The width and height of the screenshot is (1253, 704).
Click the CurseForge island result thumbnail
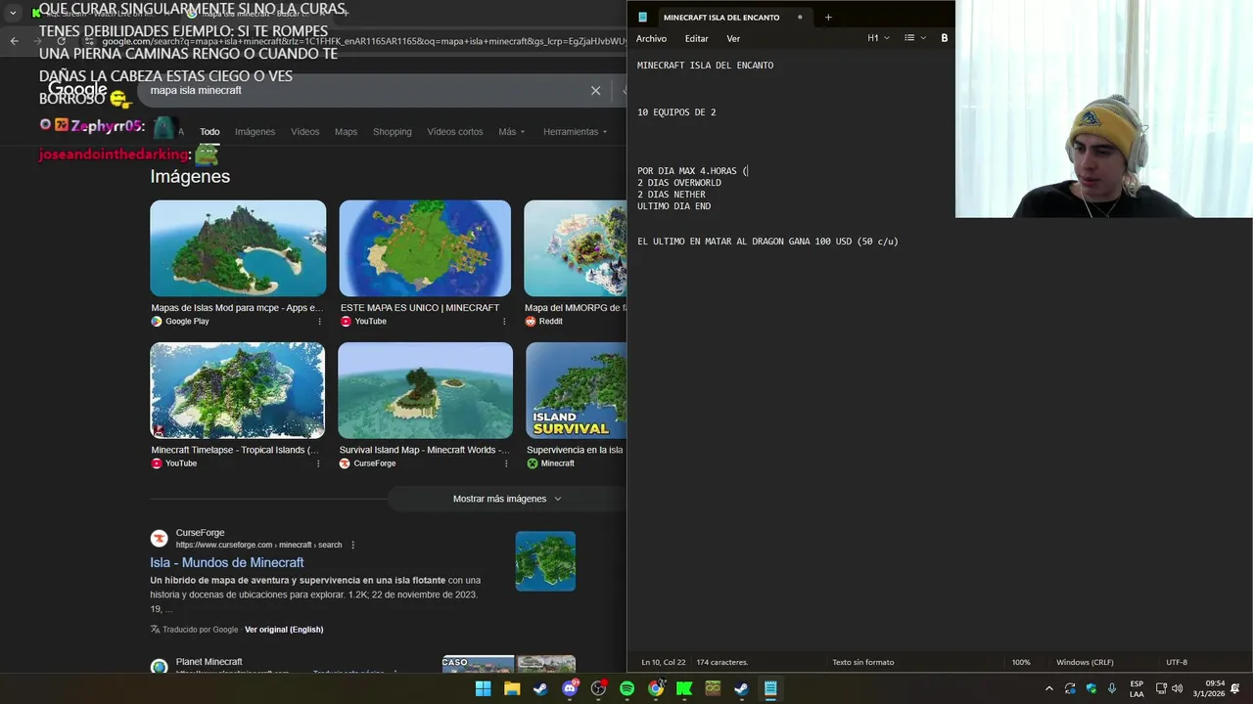(545, 561)
